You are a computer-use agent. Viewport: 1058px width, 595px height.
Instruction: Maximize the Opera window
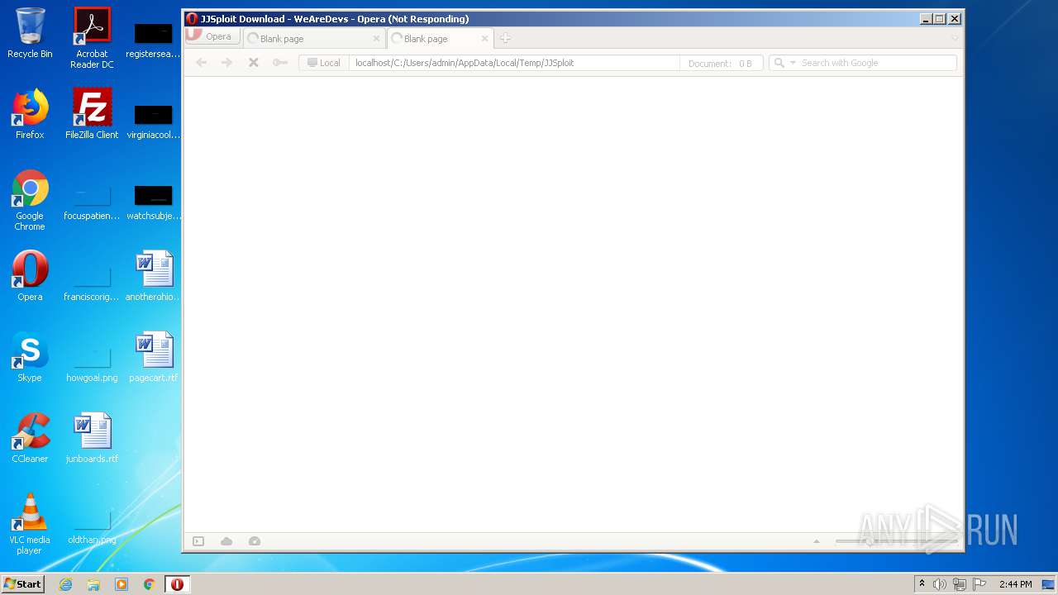940,19
